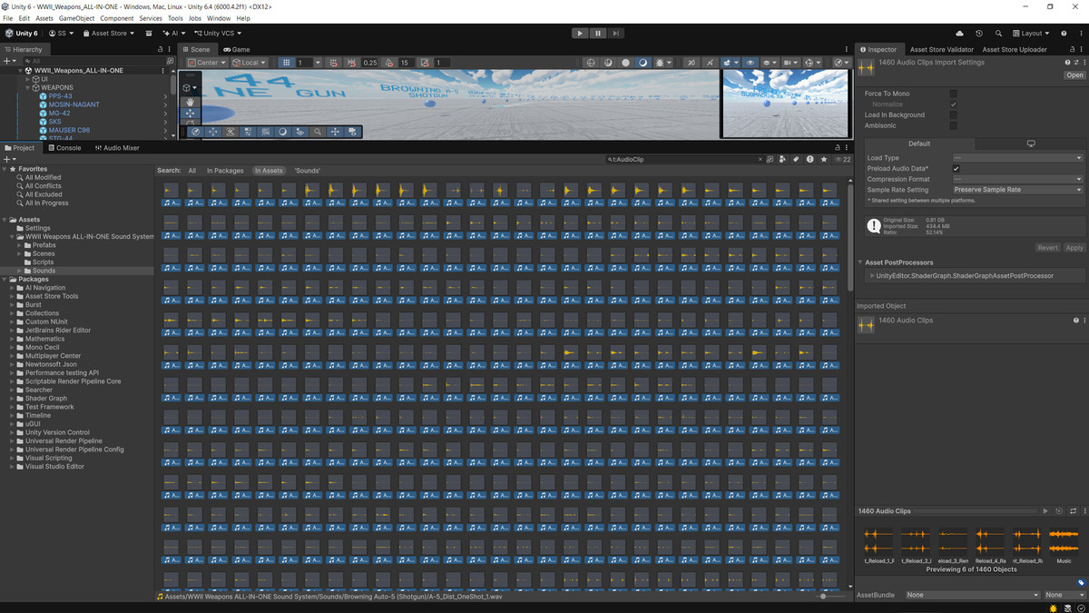Screen dimensions: 1089x613
Task: Open the Asset Store Uploader tab
Action: click(x=1015, y=50)
